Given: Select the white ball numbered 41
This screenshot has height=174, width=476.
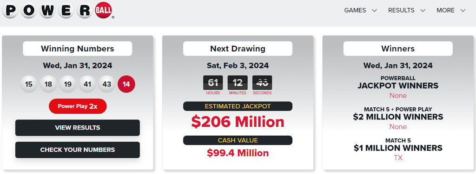Looking at the screenshot, I should (x=87, y=84).
